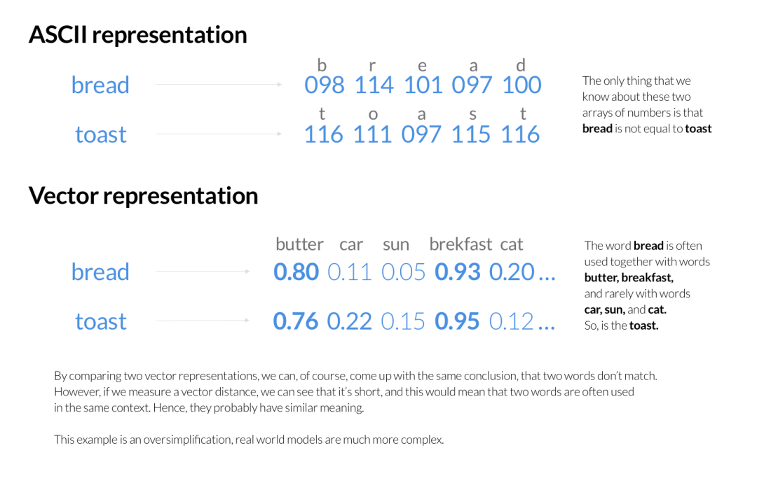This screenshot has width=757, height=483.
Task: Click the ASCII value 115 in toast row
Action: [x=471, y=134]
